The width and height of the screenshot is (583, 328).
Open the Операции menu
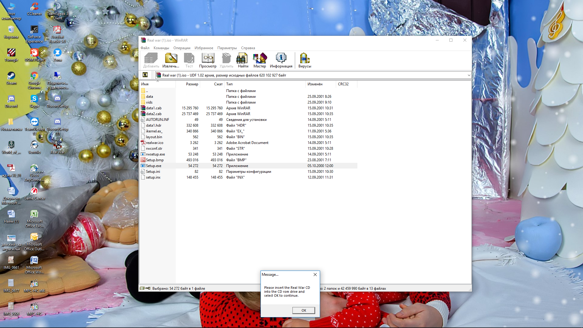(x=182, y=48)
